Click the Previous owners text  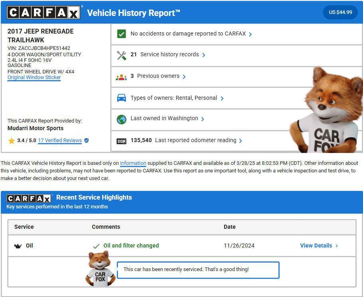click(158, 76)
